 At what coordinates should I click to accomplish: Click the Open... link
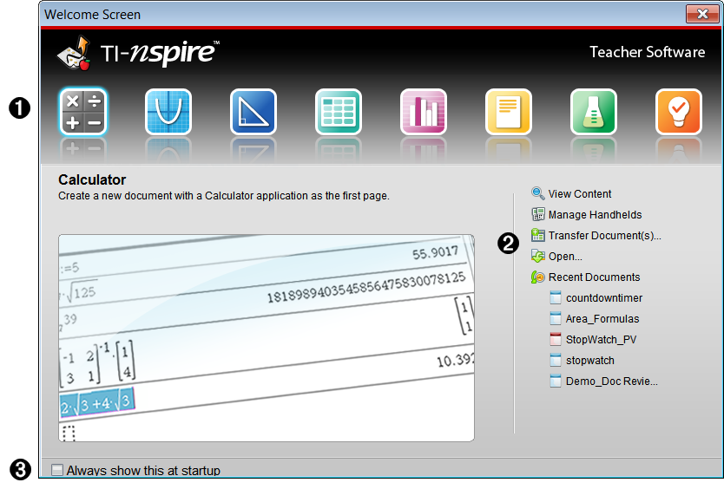click(x=564, y=257)
